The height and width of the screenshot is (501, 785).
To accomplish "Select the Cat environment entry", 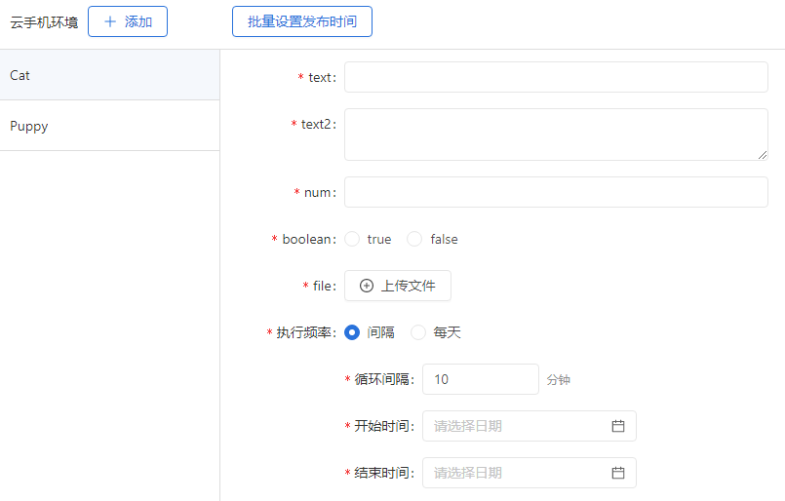I will (x=109, y=75).
